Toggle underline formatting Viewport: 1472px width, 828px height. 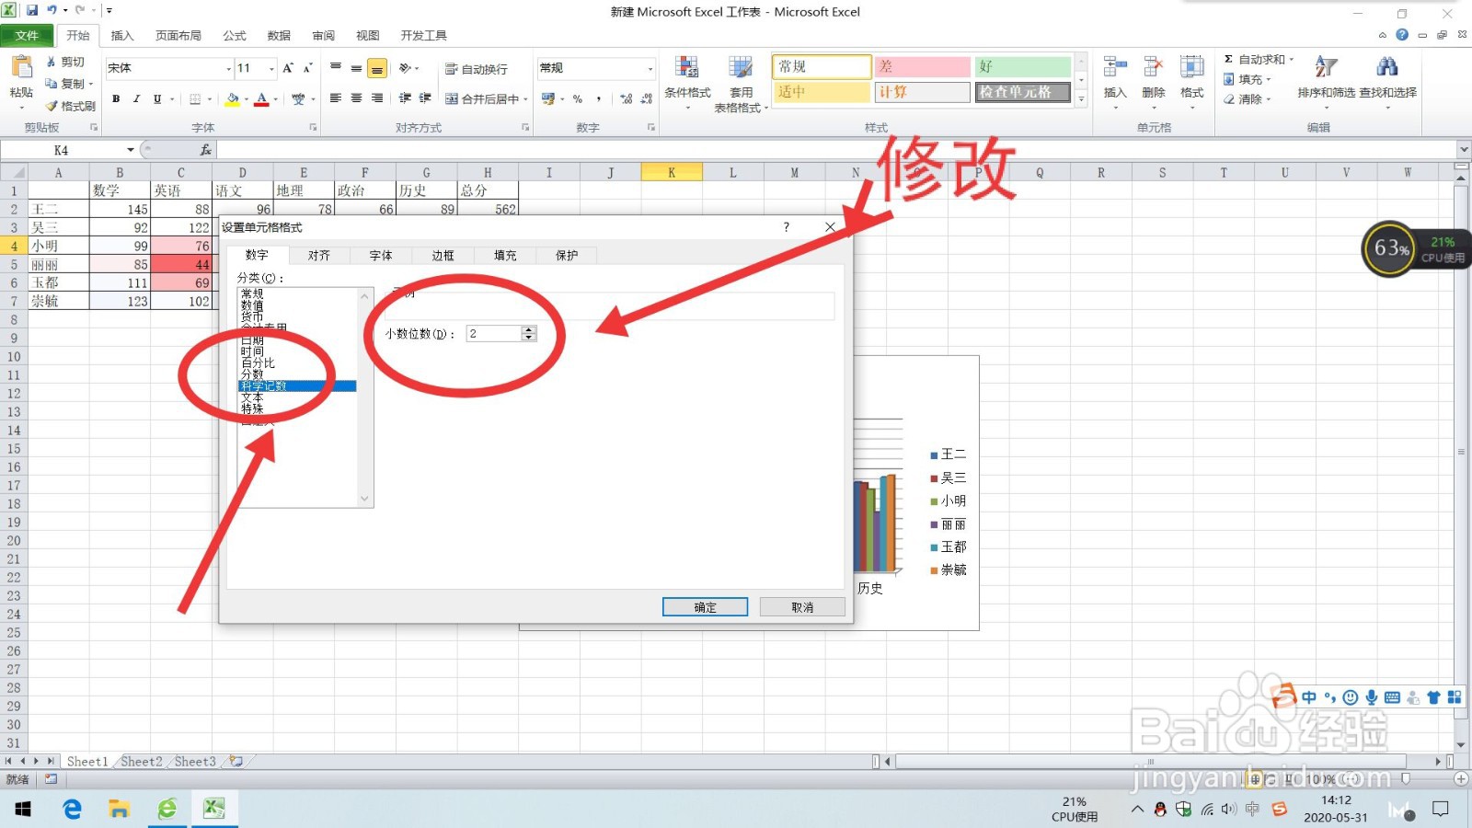156,98
